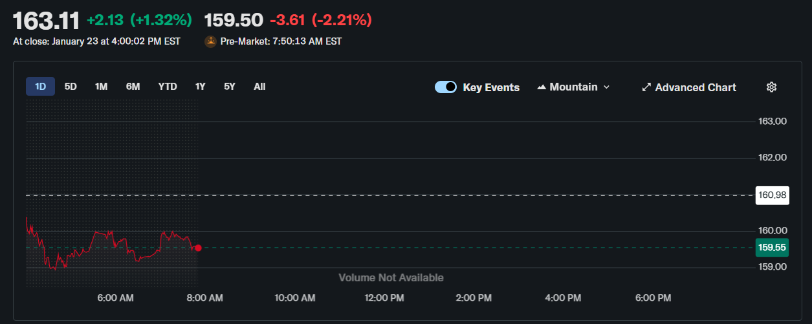This screenshot has width=812, height=324.
Task: Click the 12:00 PM axis label
Action: (384, 298)
